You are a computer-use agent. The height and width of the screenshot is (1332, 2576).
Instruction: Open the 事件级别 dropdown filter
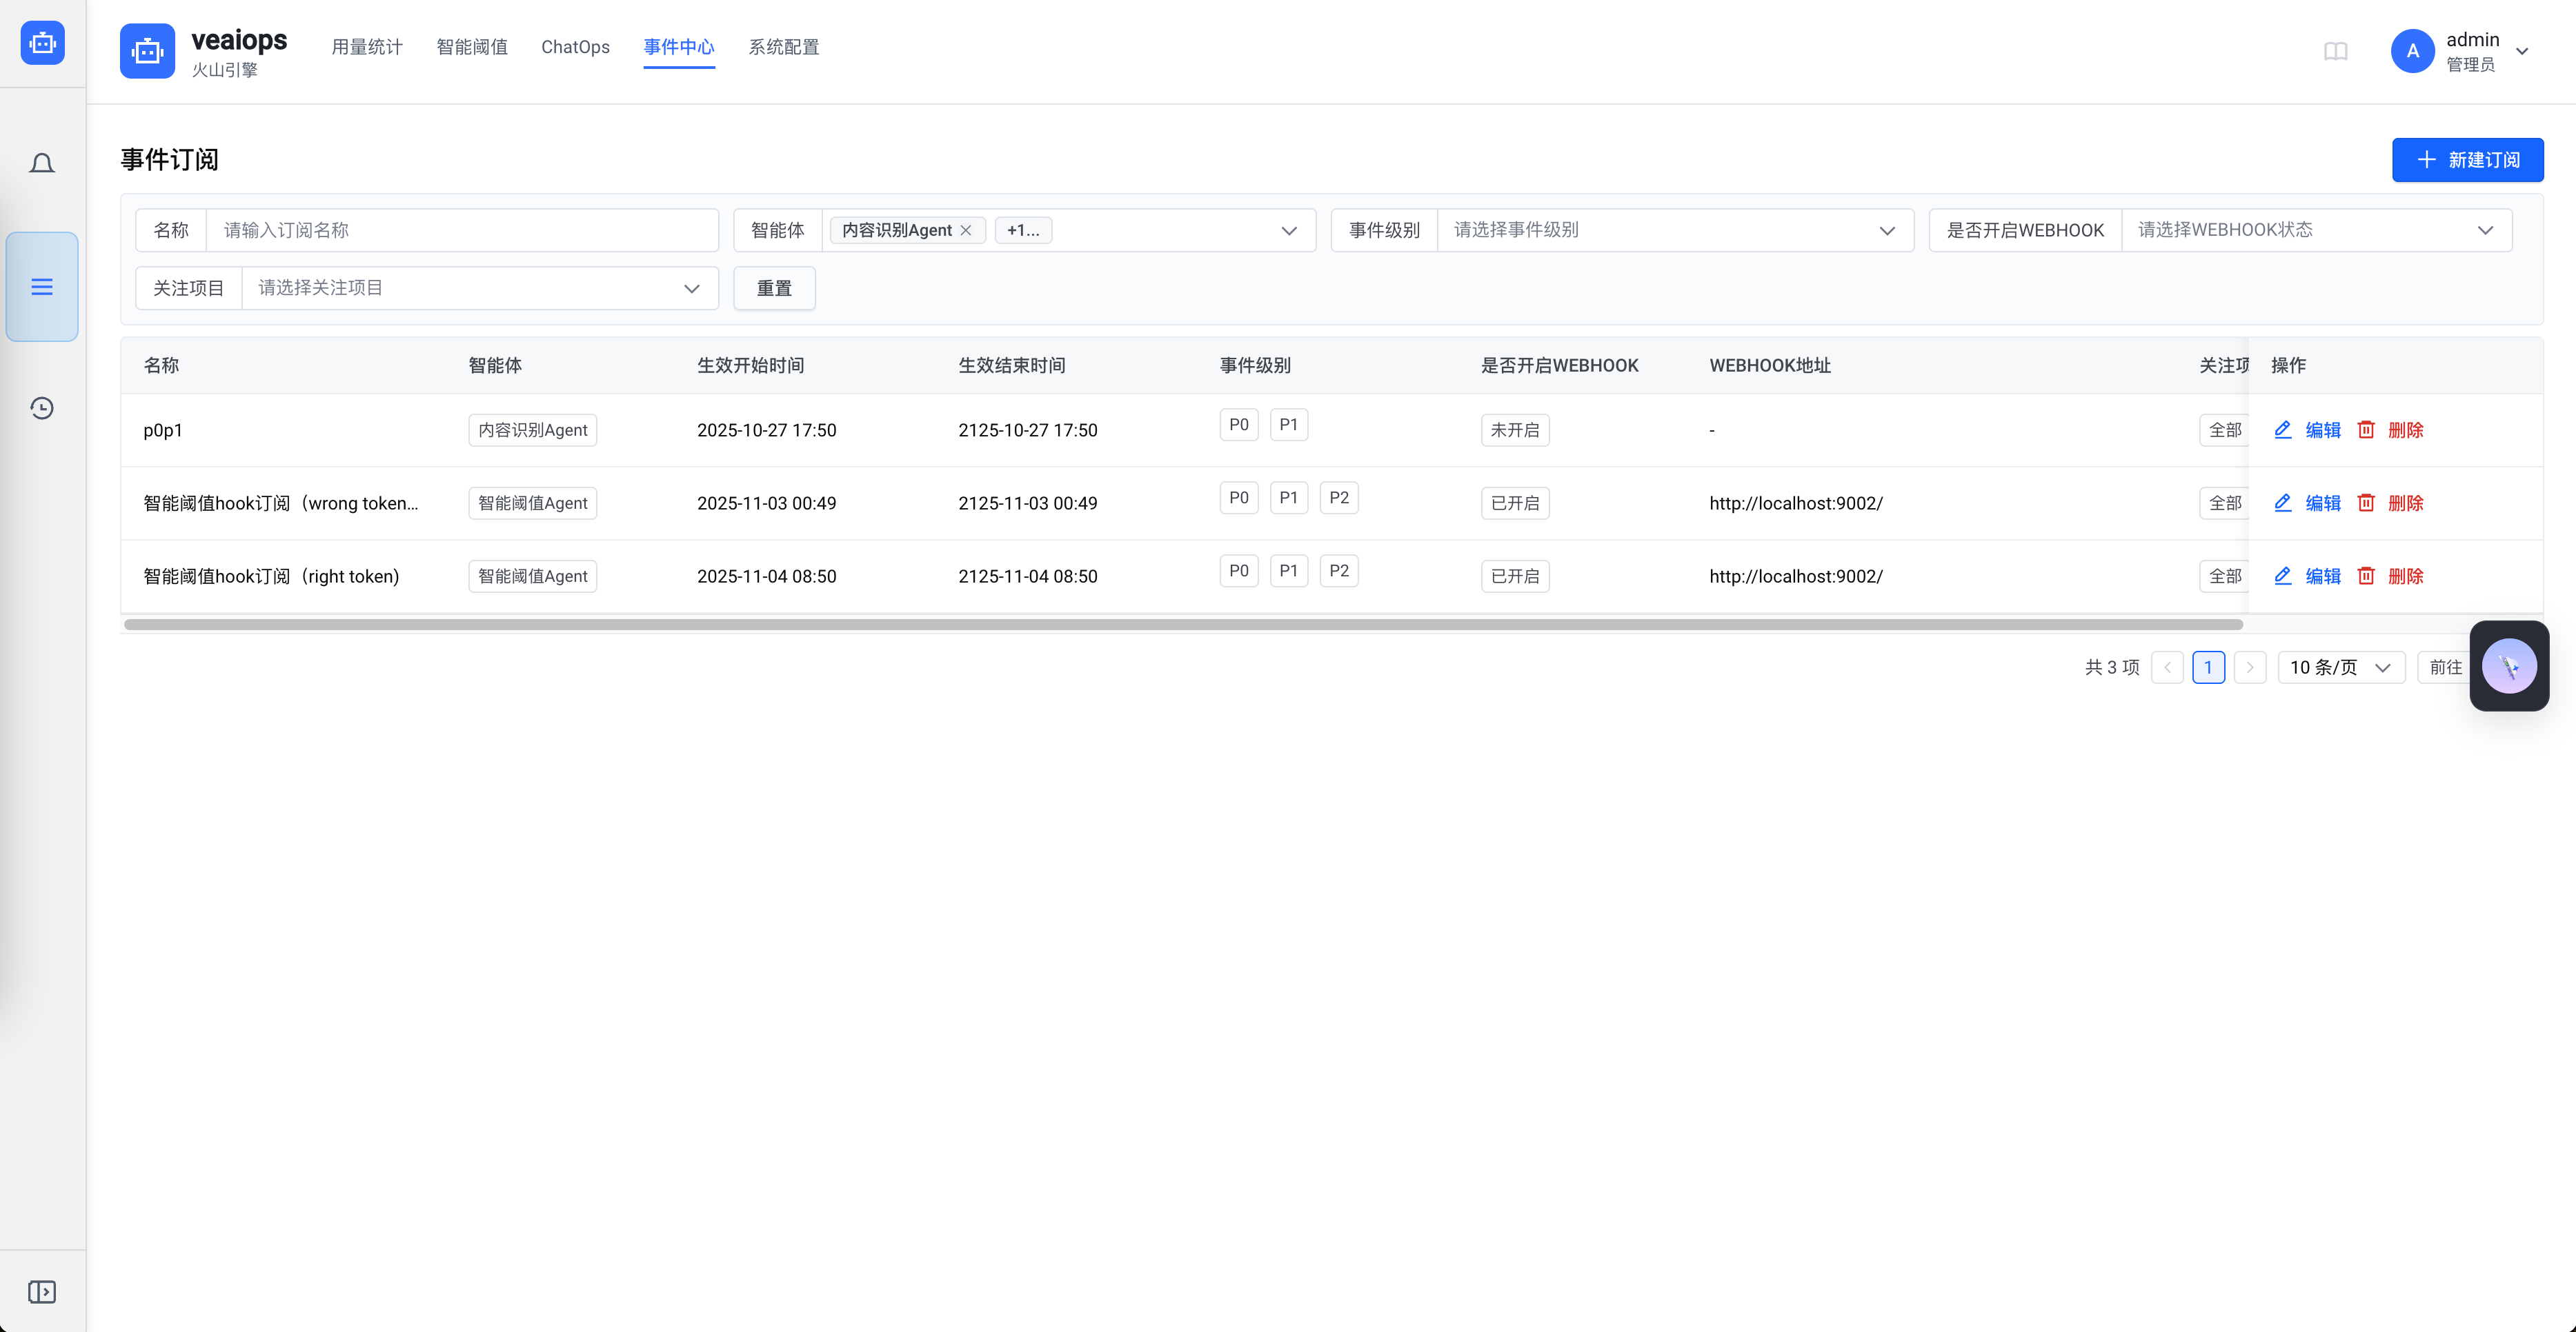(x=1674, y=231)
